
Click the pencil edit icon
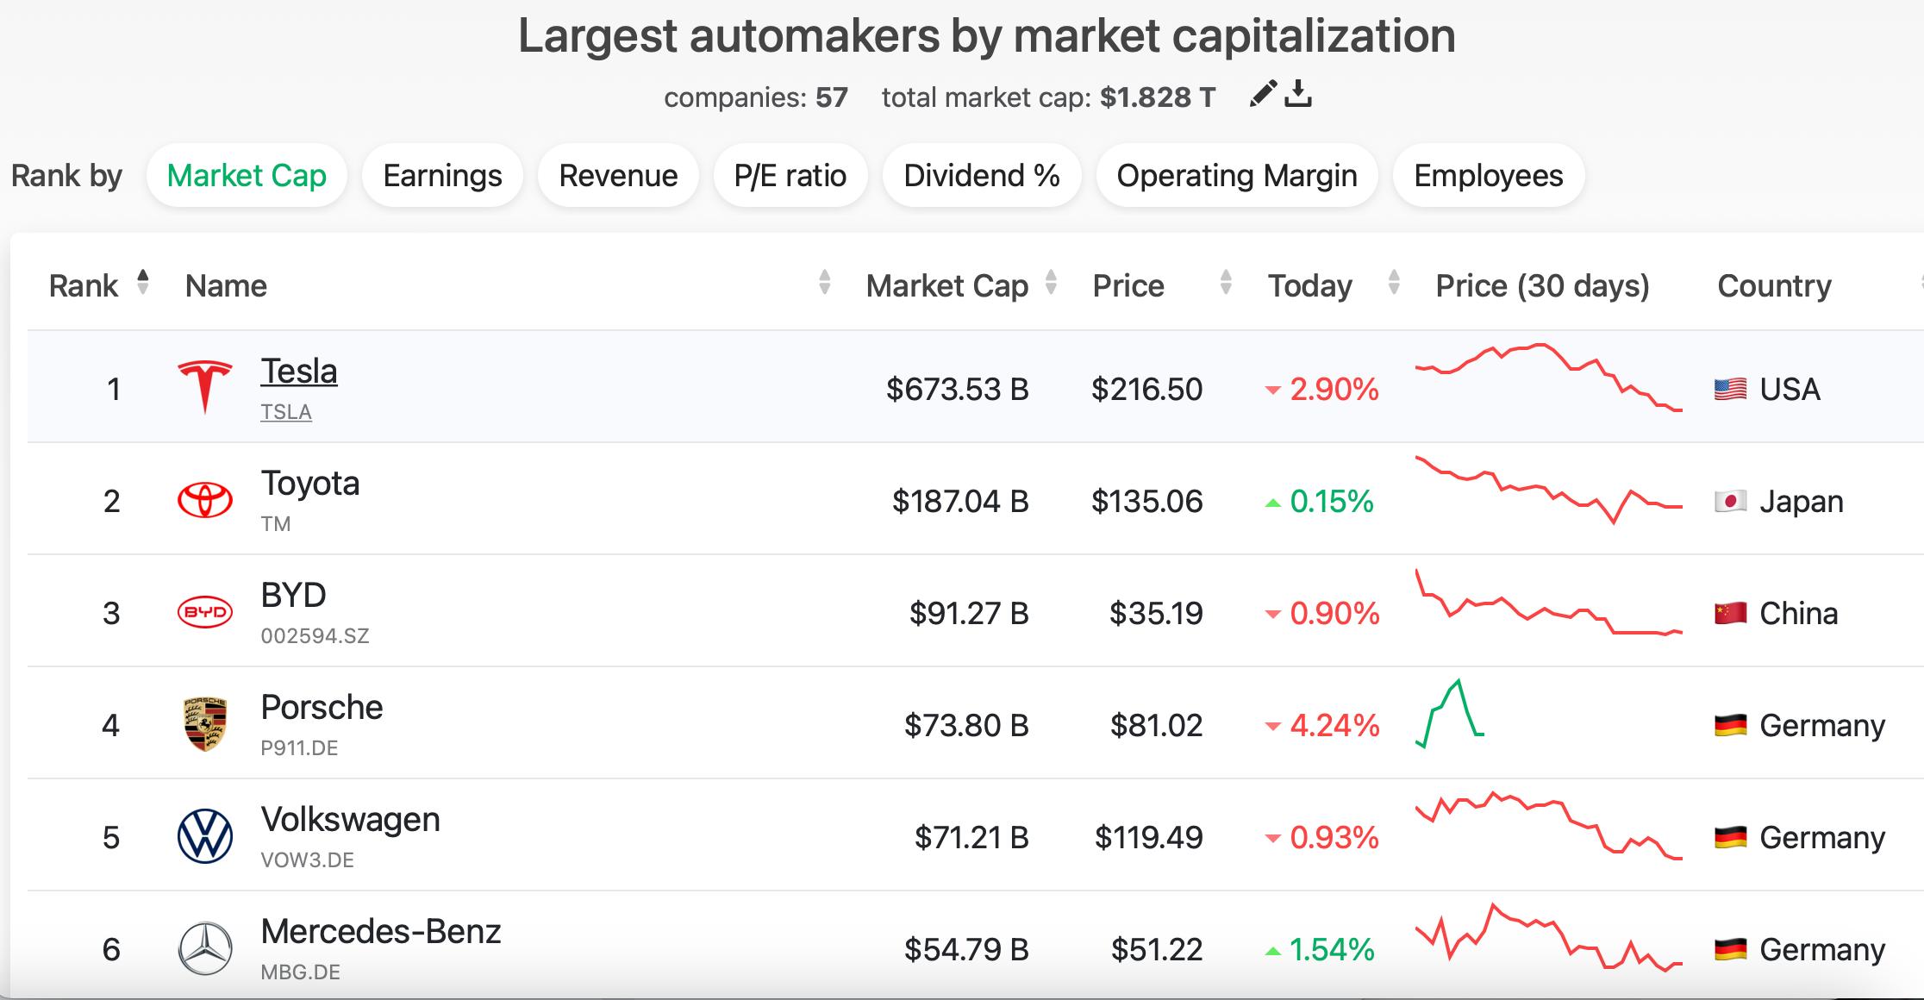coord(1262,94)
